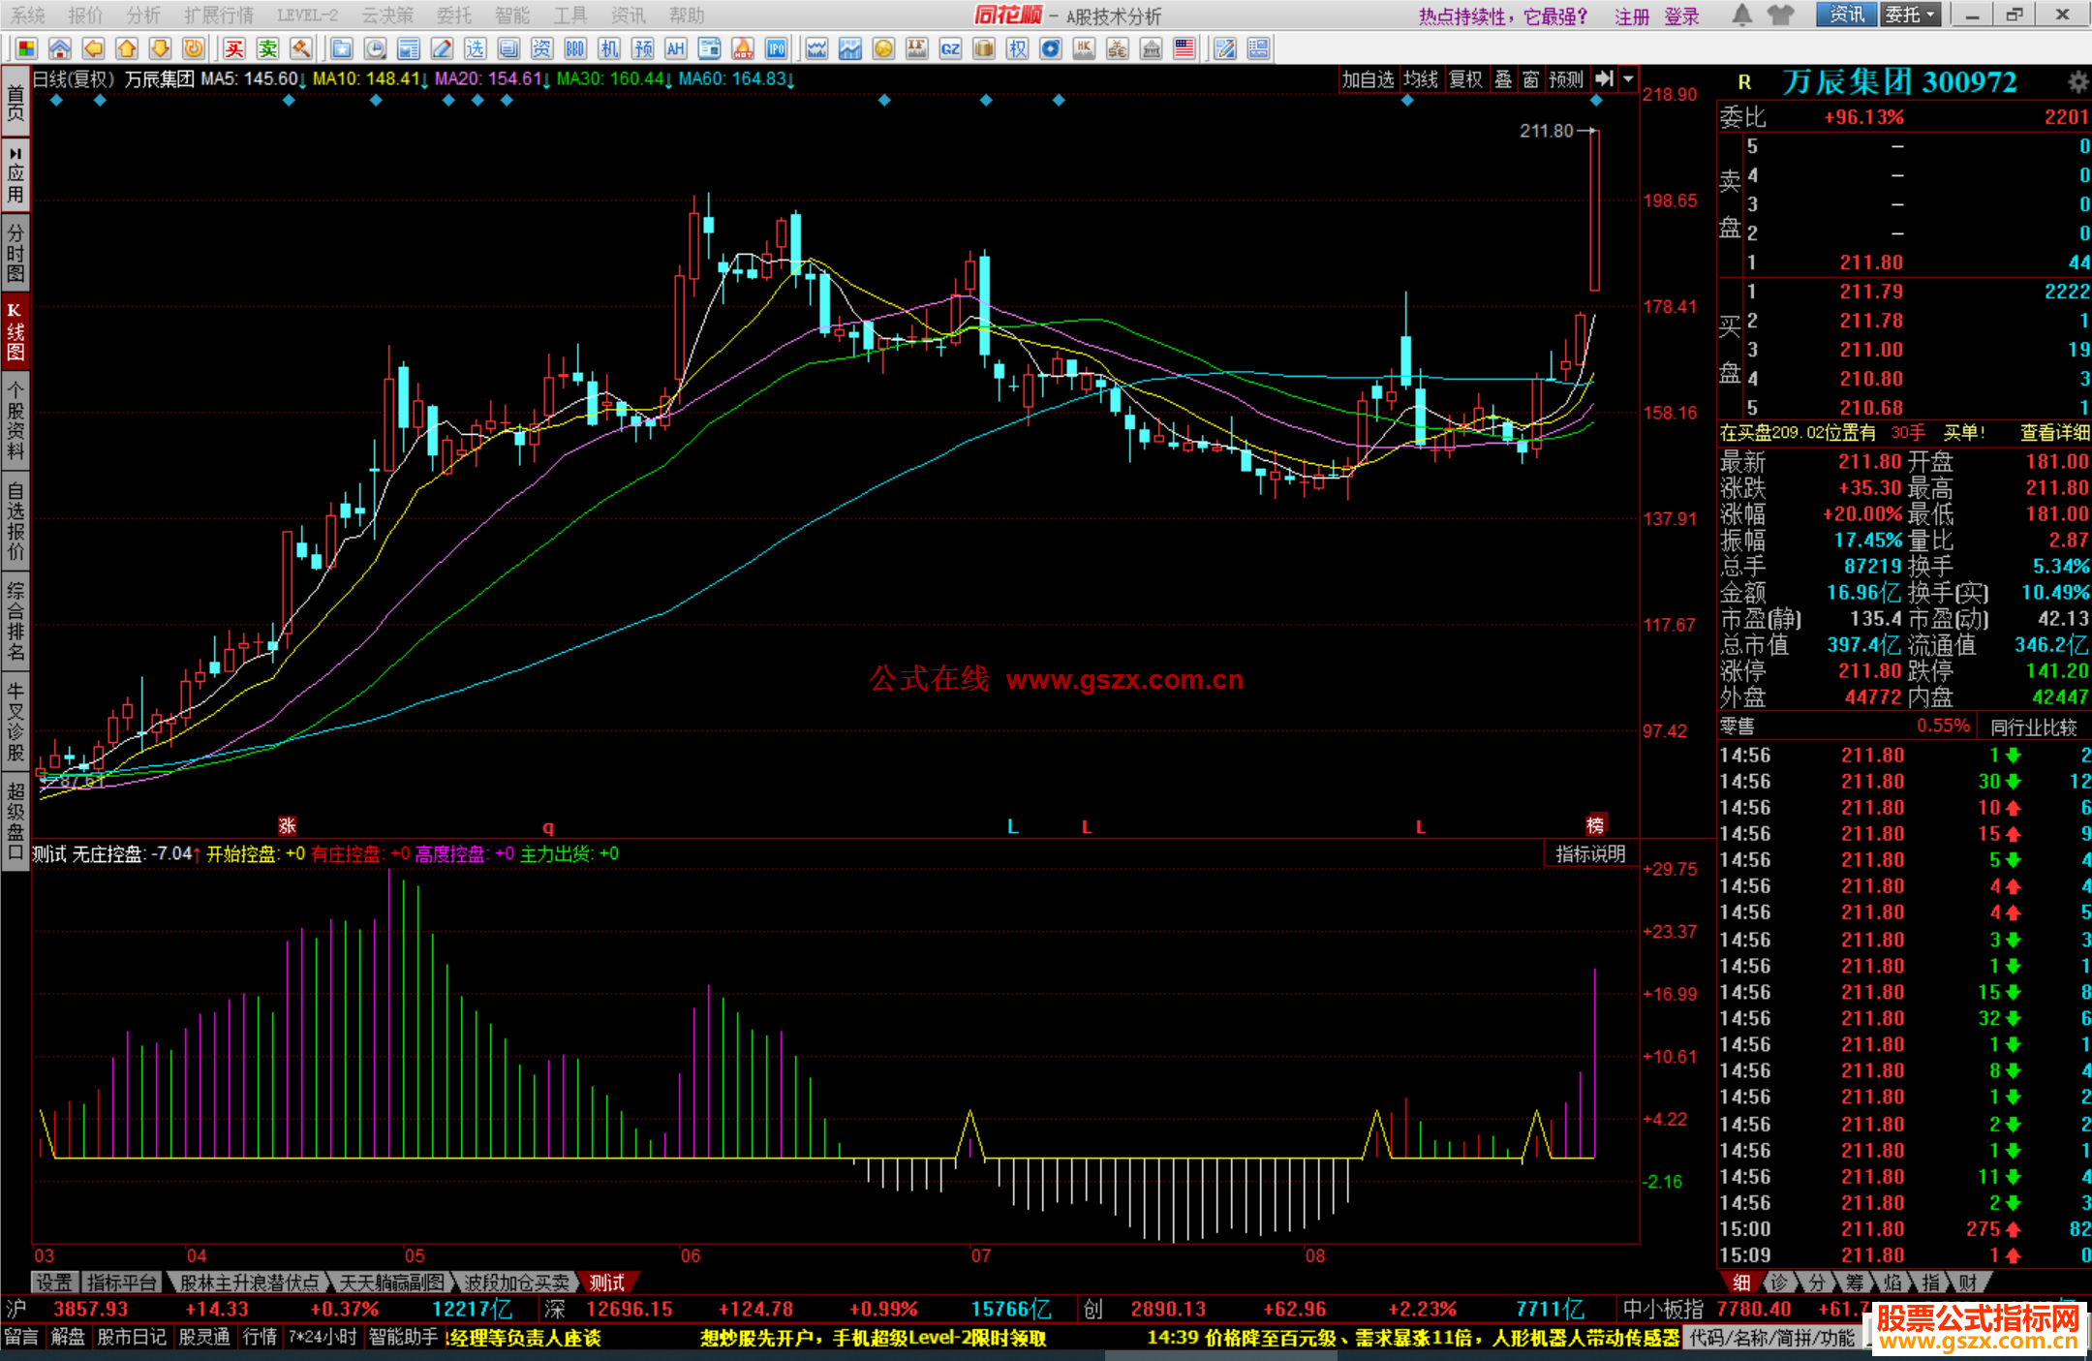The image size is (2092, 1361).
Task: Click the US flag market icon
Action: pyautogui.click(x=1184, y=48)
